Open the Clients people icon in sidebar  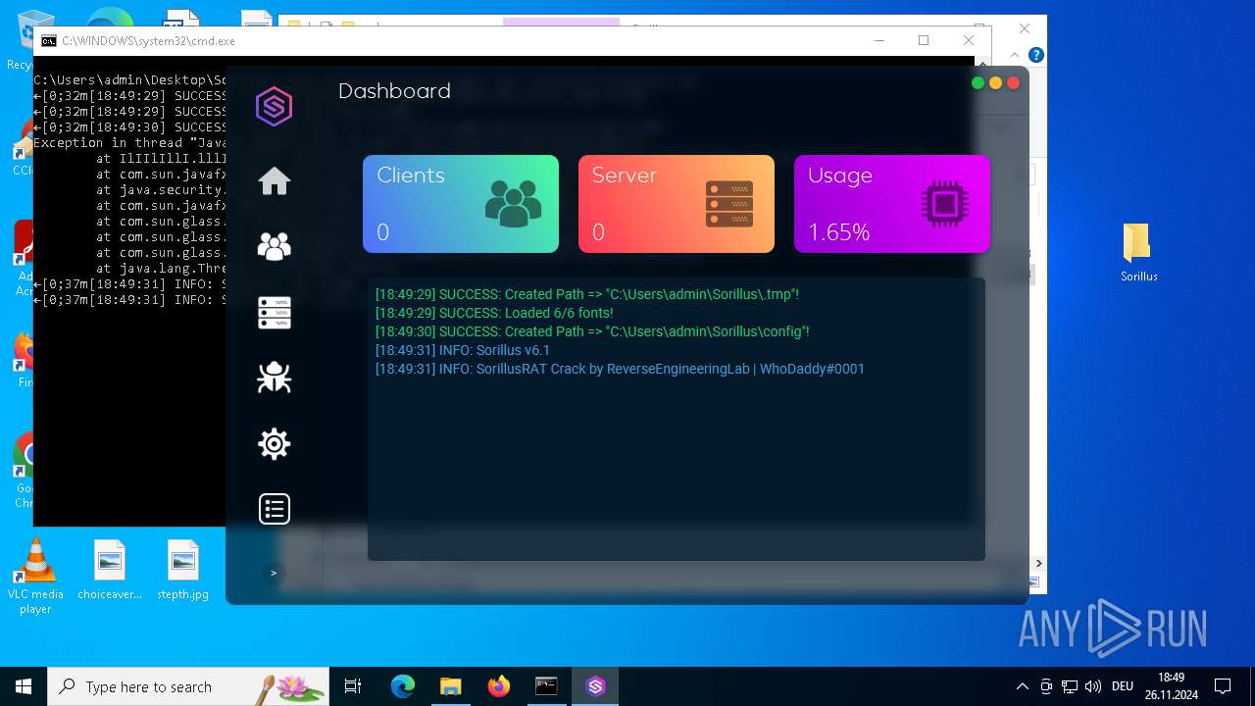click(275, 246)
